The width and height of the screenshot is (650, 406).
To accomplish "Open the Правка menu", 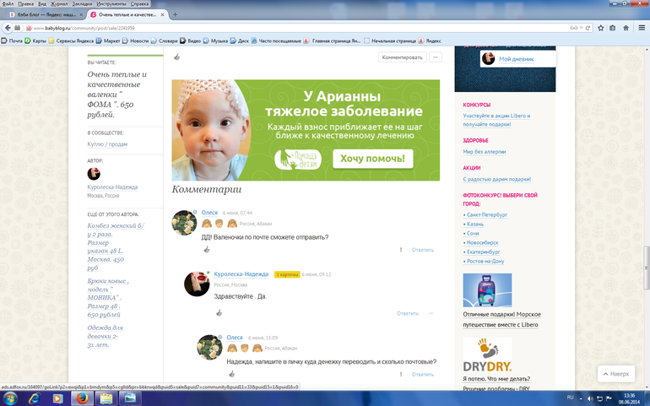I will coord(25,3).
